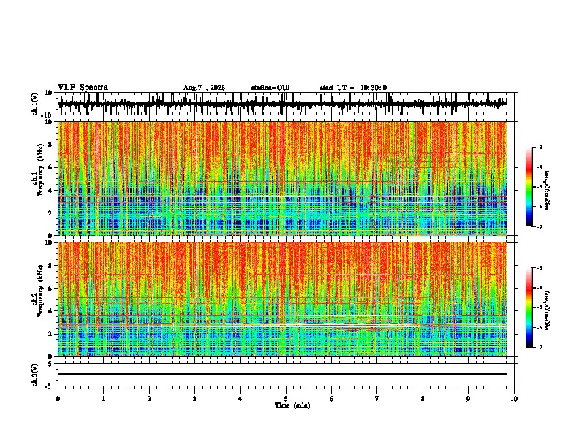Click the "8" kHz tick on ch.1 frequency axis

click(x=51, y=145)
